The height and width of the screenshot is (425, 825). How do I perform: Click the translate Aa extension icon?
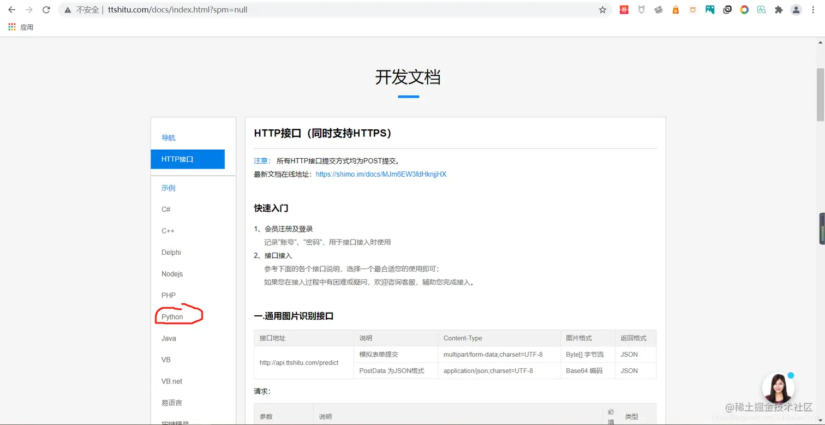[x=761, y=9]
